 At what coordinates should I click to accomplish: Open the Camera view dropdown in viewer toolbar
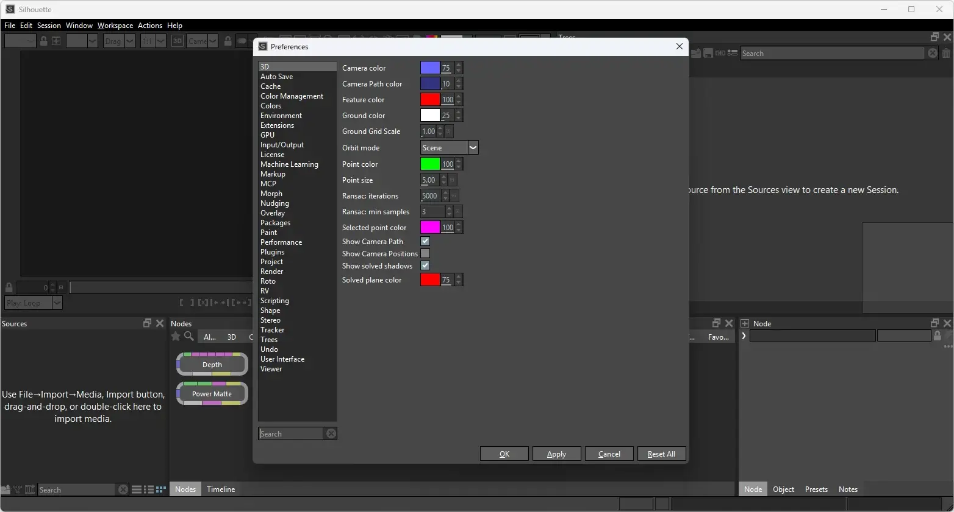(x=202, y=41)
